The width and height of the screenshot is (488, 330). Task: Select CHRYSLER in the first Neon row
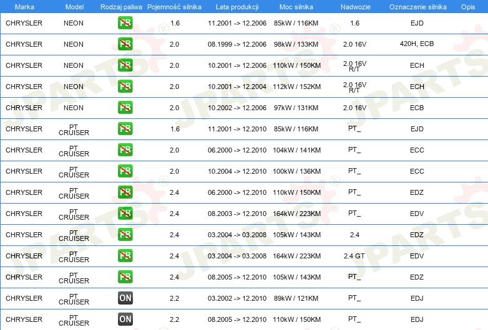[24, 23]
